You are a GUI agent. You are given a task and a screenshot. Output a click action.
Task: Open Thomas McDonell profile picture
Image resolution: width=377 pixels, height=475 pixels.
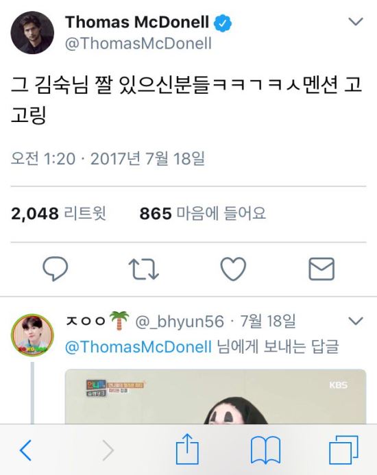pyautogui.click(x=32, y=33)
